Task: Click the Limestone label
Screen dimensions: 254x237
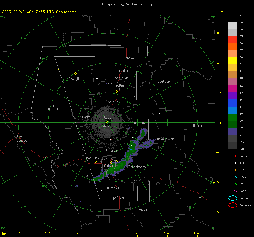Action: [53, 109]
